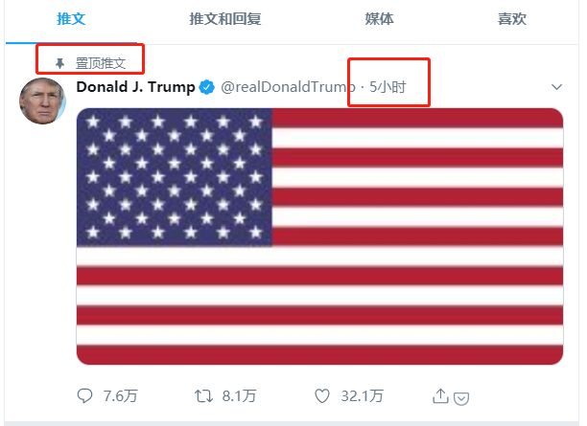Open the @realDonaldTrump handle link
The width and height of the screenshot is (587, 426).
tap(288, 87)
